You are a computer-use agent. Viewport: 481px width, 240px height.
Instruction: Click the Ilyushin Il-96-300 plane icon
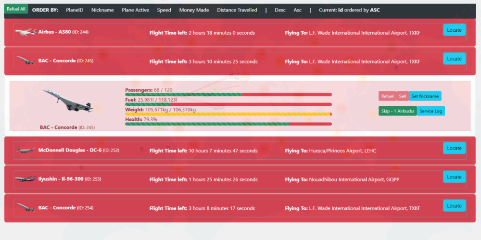(25, 179)
